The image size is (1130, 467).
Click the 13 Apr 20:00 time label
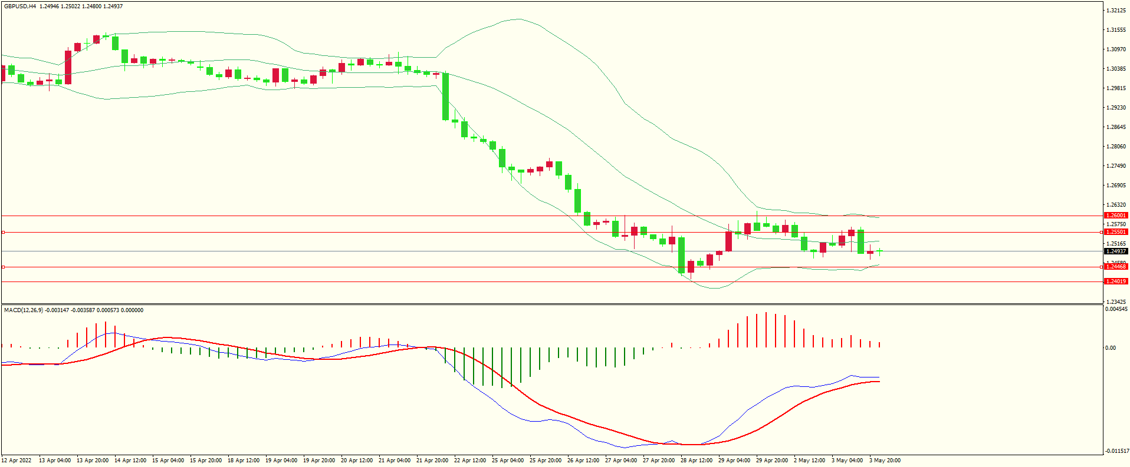[x=93, y=461]
